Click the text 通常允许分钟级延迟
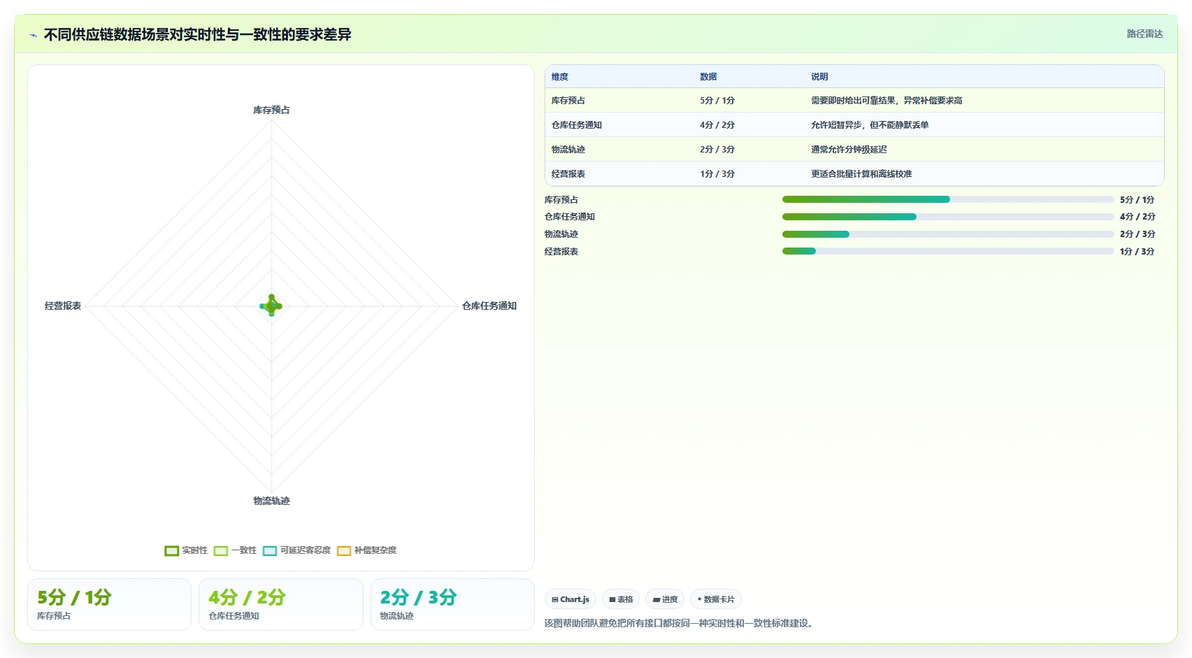The height and width of the screenshot is (658, 1192). tap(849, 150)
